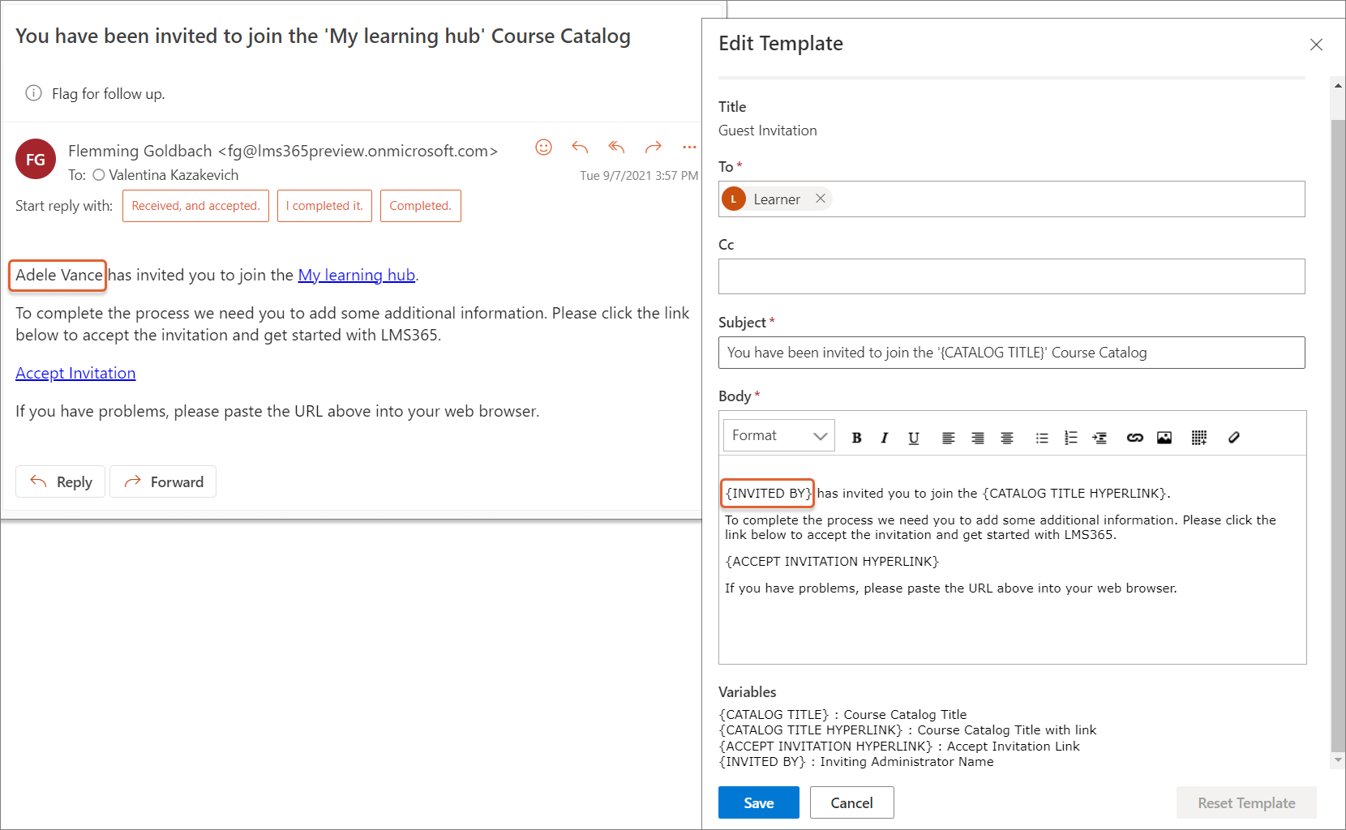Image resolution: width=1346 pixels, height=830 pixels.
Task: Save the edited template
Action: pos(758,802)
